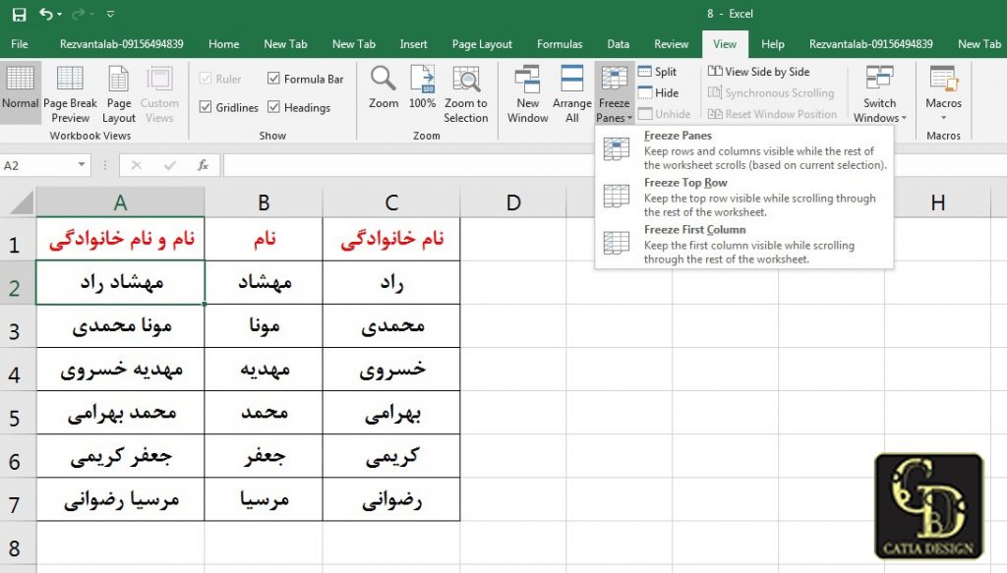Click Reset Window Position

pyautogui.click(x=772, y=114)
